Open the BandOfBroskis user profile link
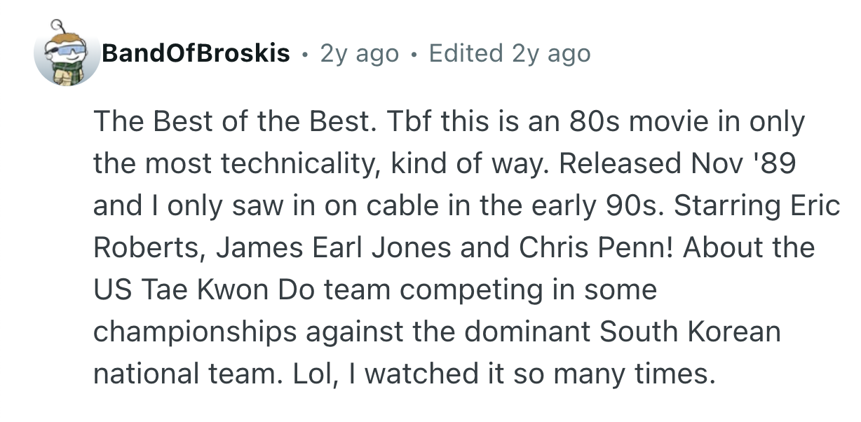The height and width of the screenshot is (422, 861). (x=196, y=53)
